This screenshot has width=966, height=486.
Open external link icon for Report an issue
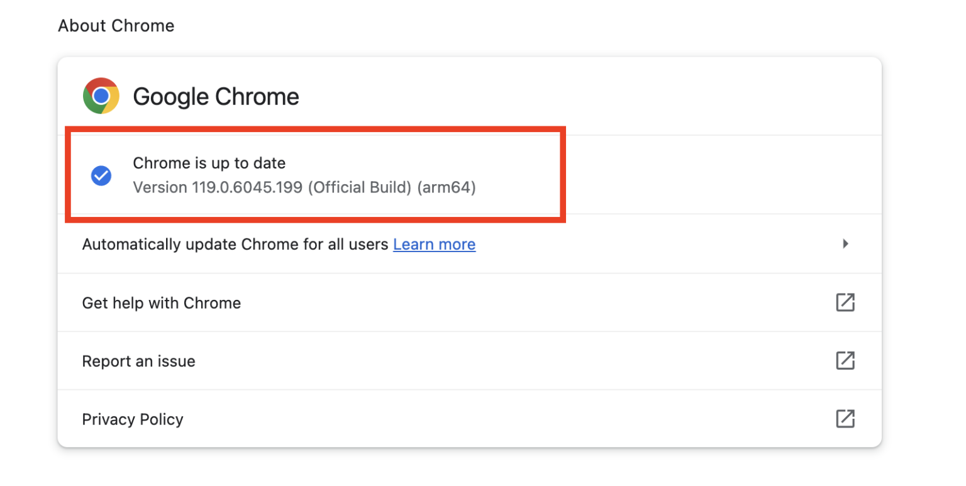pos(845,361)
